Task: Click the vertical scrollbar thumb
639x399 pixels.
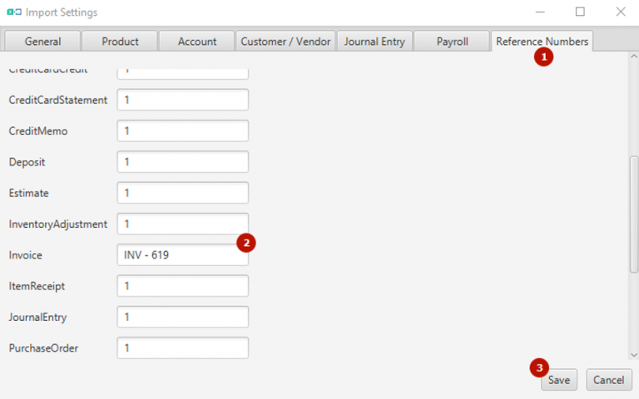Action: (634, 214)
